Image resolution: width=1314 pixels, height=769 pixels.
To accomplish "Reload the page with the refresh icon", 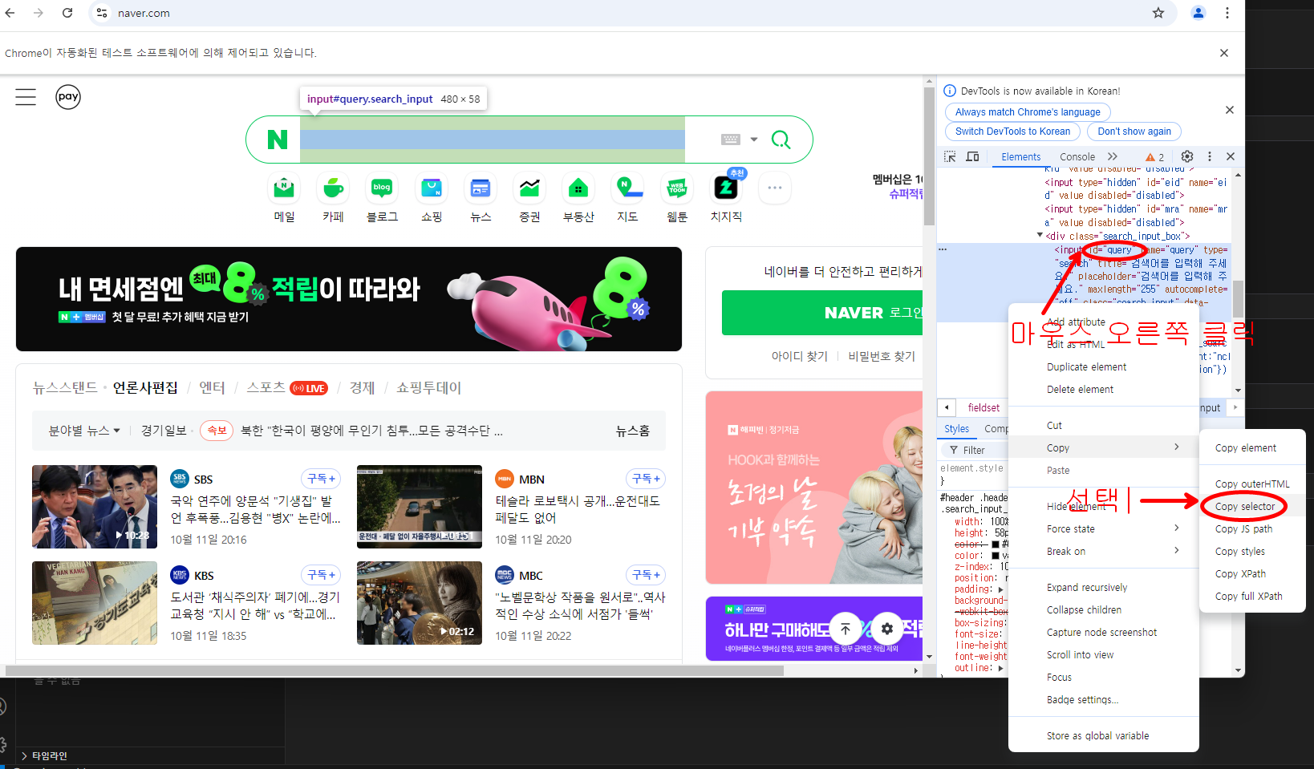I will pyautogui.click(x=67, y=13).
